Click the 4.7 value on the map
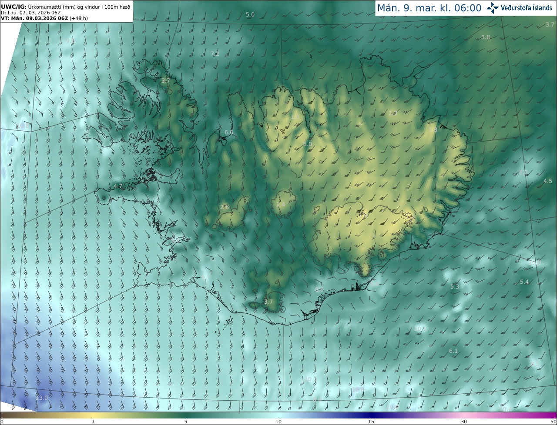The image size is (557, 425). coord(118,186)
